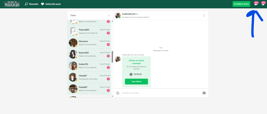The width and height of the screenshot is (267, 114).
Task: Select the Esther576 conversation
Action: point(89,66)
